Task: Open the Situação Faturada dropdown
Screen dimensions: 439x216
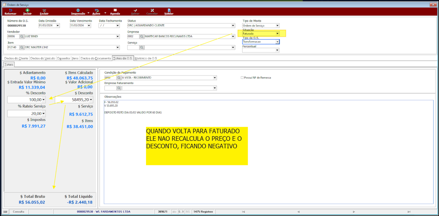Action: tap(277, 34)
